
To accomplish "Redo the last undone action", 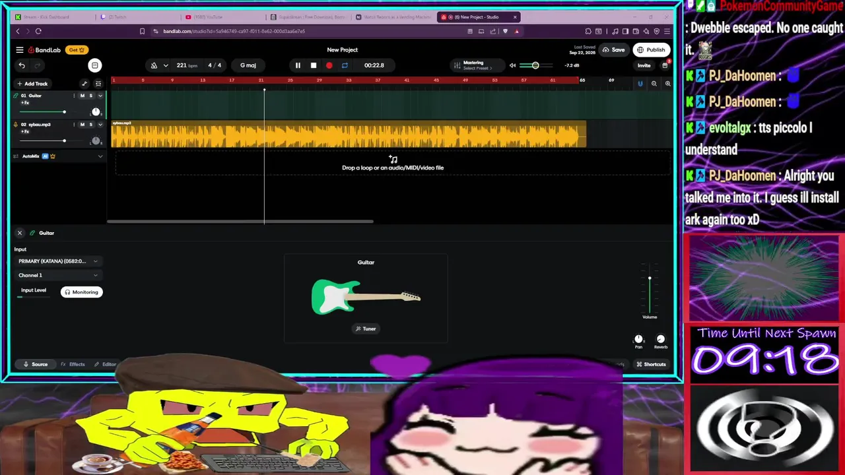I will click(x=37, y=65).
